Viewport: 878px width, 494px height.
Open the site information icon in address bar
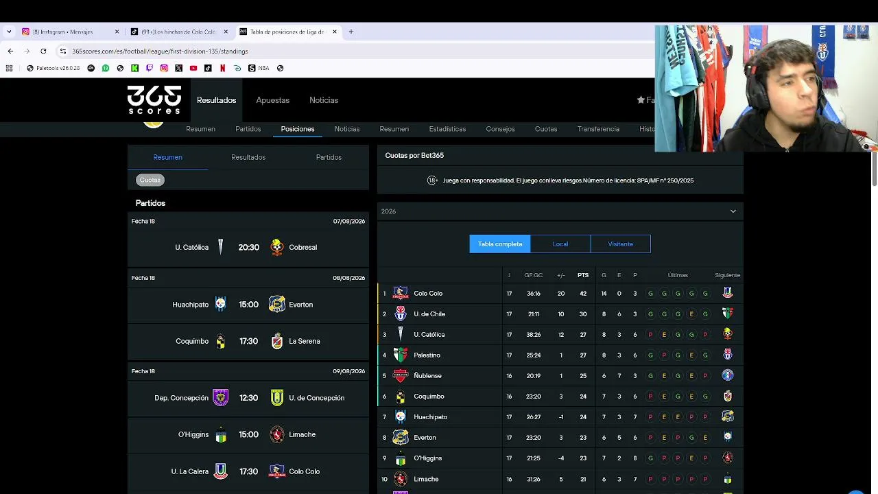pyautogui.click(x=63, y=51)
